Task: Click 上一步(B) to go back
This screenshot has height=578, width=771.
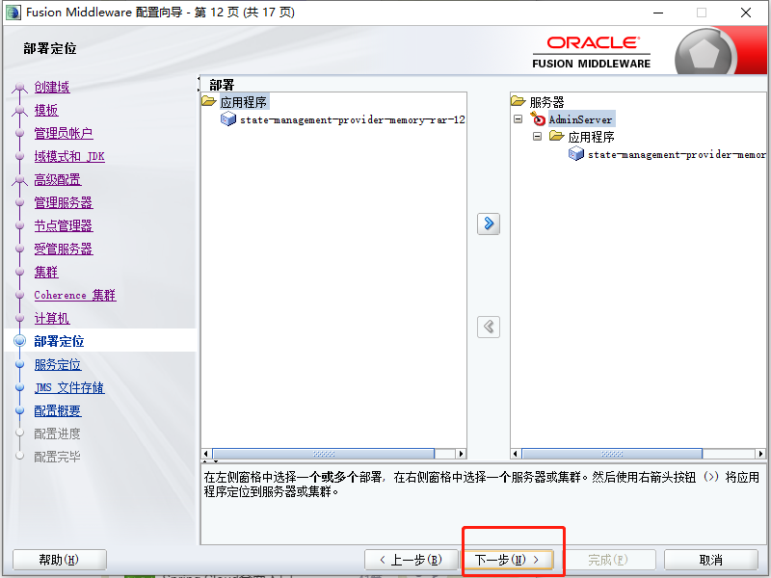Action: (x=412, y=560)
